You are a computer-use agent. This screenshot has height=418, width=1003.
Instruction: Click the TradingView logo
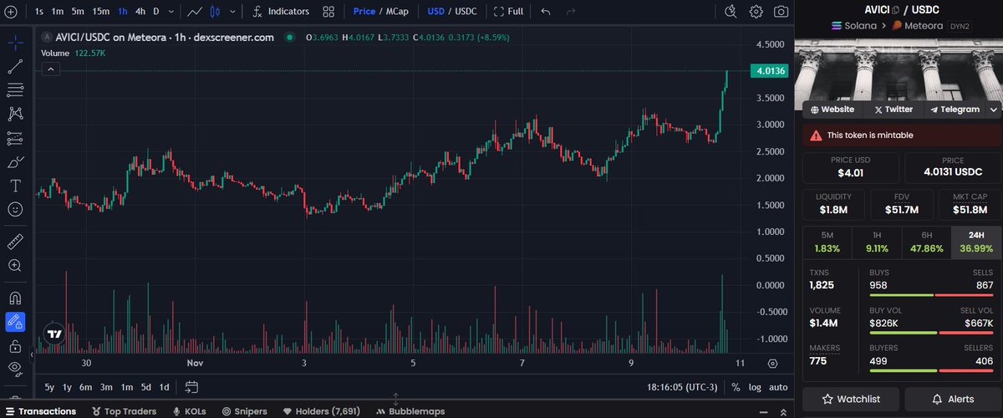pos(55,334)
